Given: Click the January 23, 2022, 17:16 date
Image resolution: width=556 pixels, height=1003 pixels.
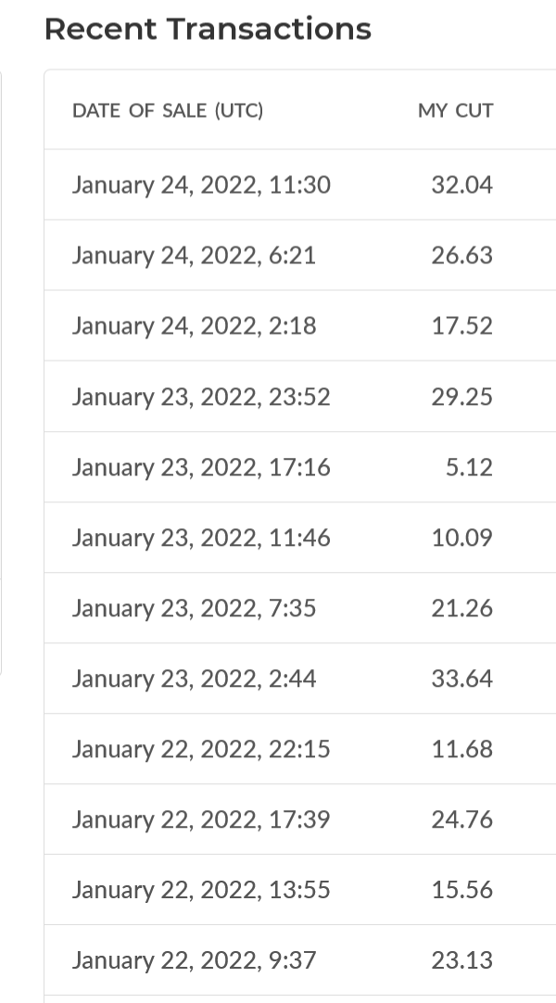Looking at the screenshot, I should [x=201, y=467].
